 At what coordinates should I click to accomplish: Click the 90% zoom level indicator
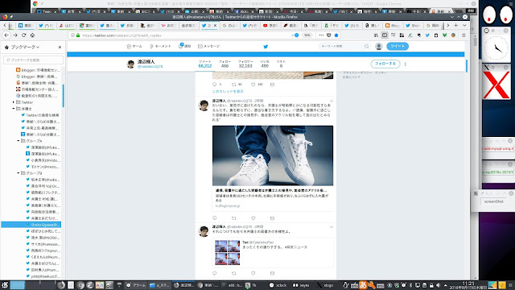307,35
